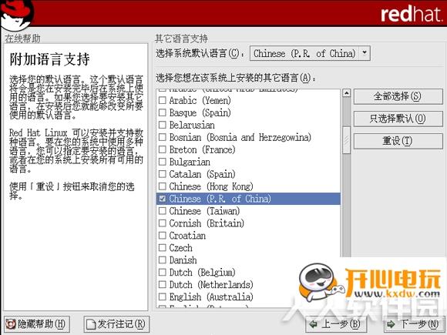Click 全部选择(S) select all button
447x335 pixels.
pos(398,96)
